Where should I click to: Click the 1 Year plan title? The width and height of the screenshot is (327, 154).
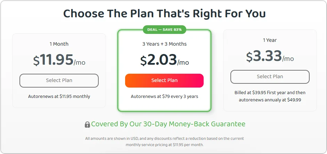270,40
